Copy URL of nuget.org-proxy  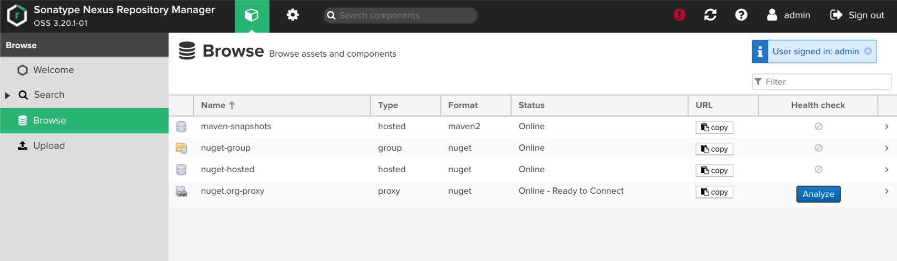coord(714,192)
